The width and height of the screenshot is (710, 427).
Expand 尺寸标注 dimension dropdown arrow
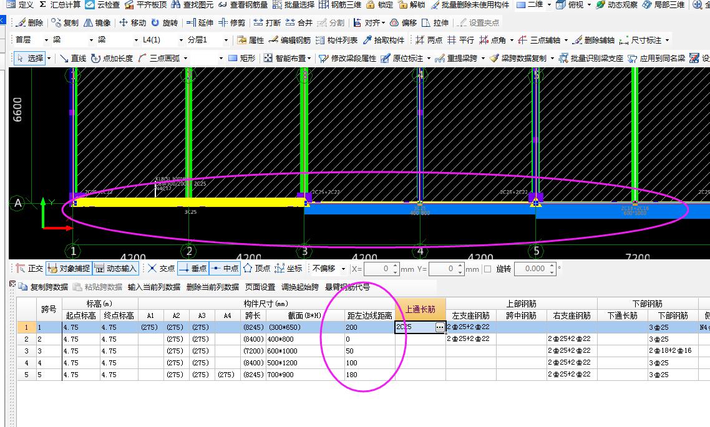(x=668, y=41)
